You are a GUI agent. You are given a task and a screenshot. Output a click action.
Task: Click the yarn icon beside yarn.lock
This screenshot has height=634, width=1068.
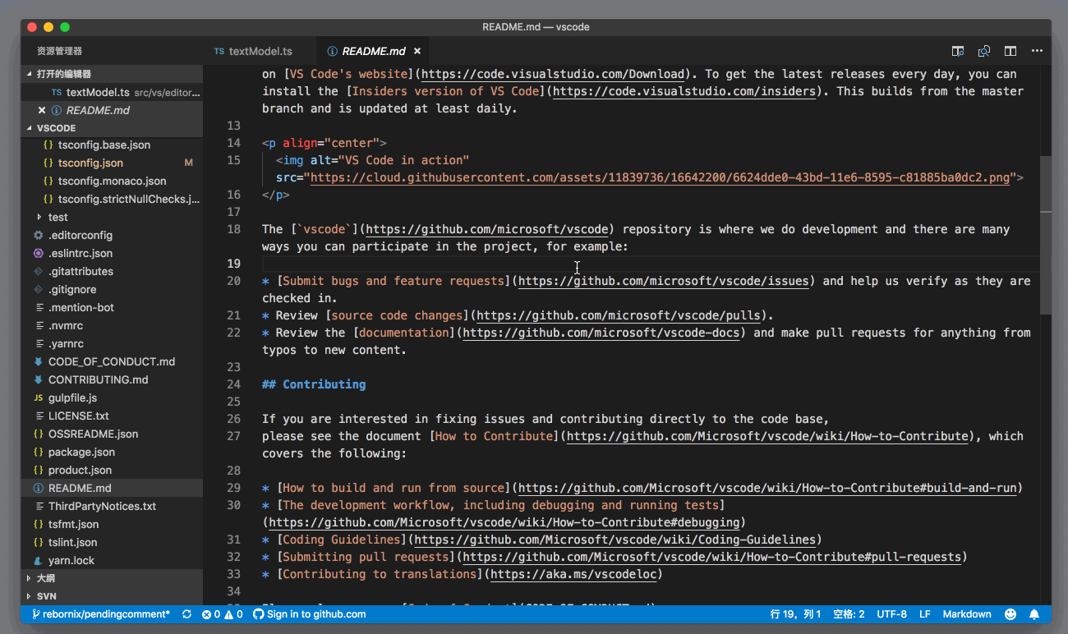[x=39, y=560]
